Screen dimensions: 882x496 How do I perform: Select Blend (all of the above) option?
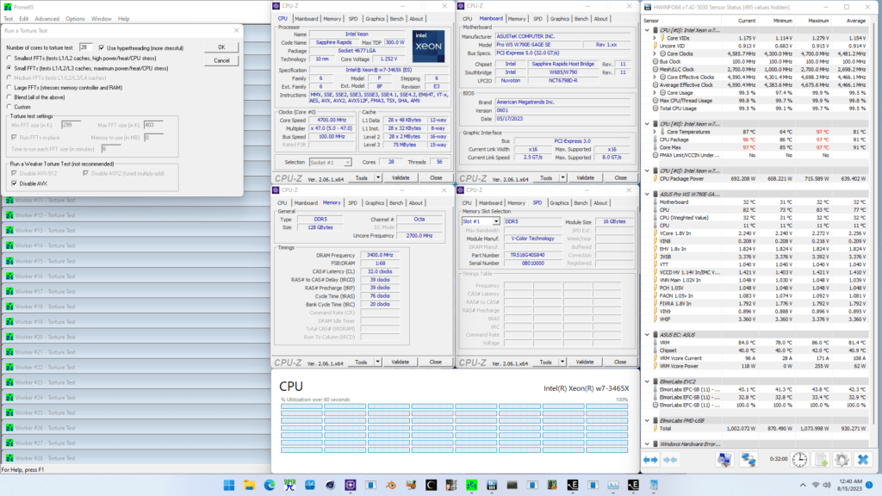pos(9,97)
